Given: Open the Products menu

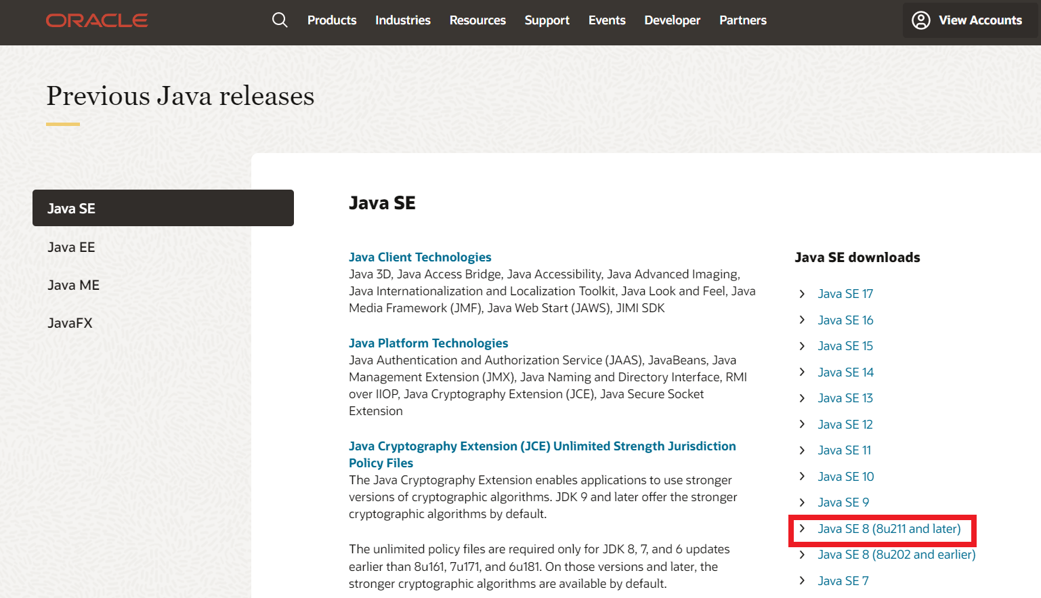Looking at the screenshot, I should pos(332,20).
